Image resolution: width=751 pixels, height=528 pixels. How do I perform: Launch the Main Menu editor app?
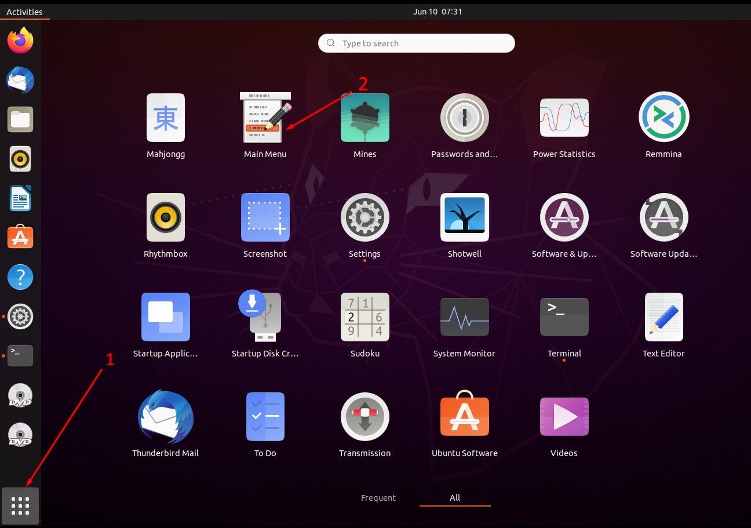point(265,118)
